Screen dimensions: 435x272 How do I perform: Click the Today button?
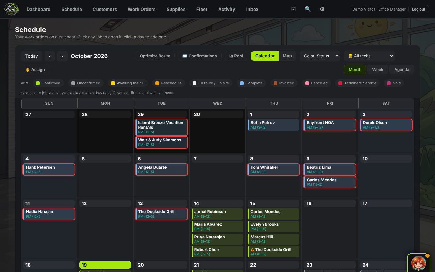coord(32,56)
